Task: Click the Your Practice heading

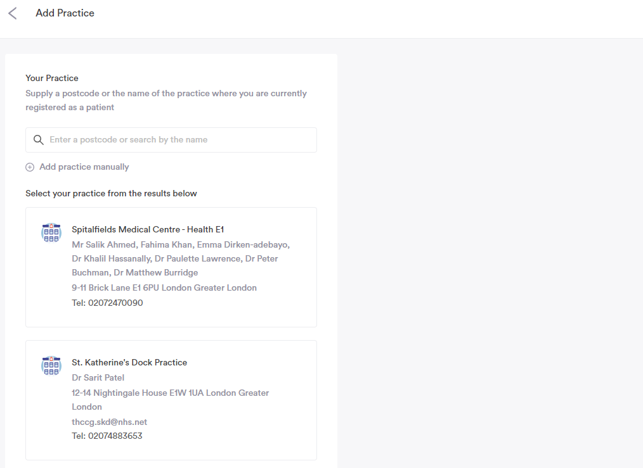Action: (52, 78)
